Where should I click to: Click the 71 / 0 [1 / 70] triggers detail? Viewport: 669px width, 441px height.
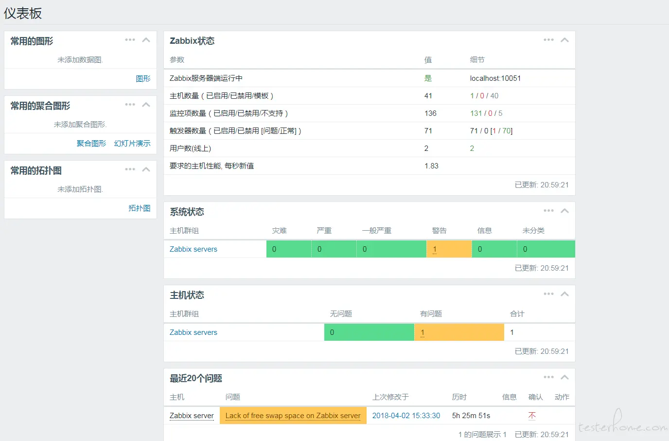tap(492, 131)
